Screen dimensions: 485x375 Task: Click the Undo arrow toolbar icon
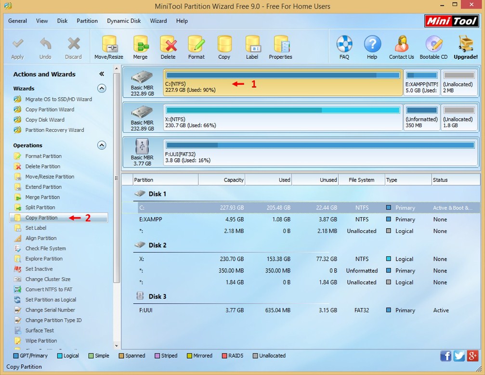[x=45, y=44]
